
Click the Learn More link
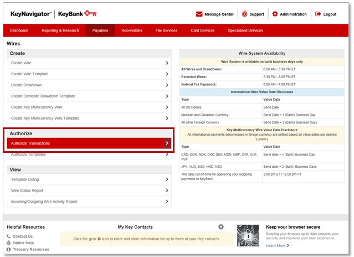(276, 245)
